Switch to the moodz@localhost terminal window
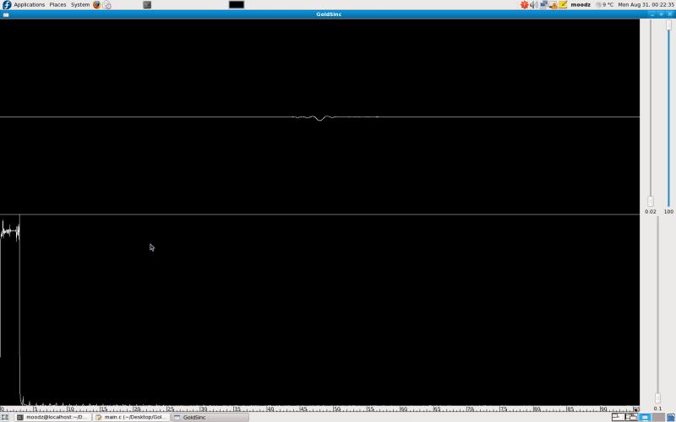 pos(53,417)
